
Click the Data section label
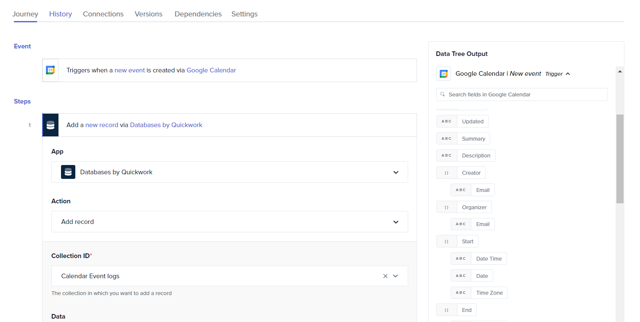[x=58, y=316]
